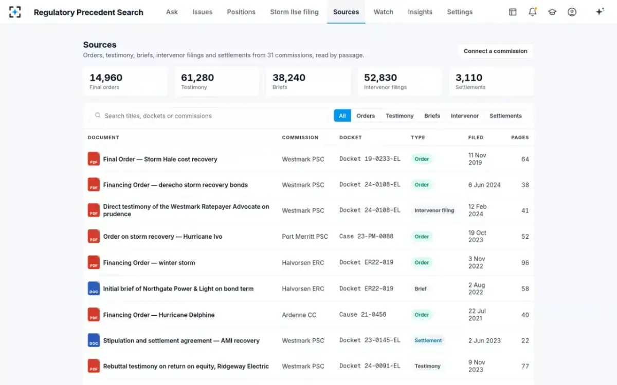The width and height of the screenshot is (617, 385).
Task: Focus the search titles, dockets or commissions field
Action: click(x=211, y=116)
